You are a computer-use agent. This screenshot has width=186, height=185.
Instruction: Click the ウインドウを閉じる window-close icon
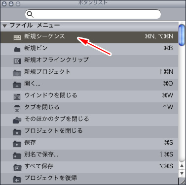pos(17,97)
